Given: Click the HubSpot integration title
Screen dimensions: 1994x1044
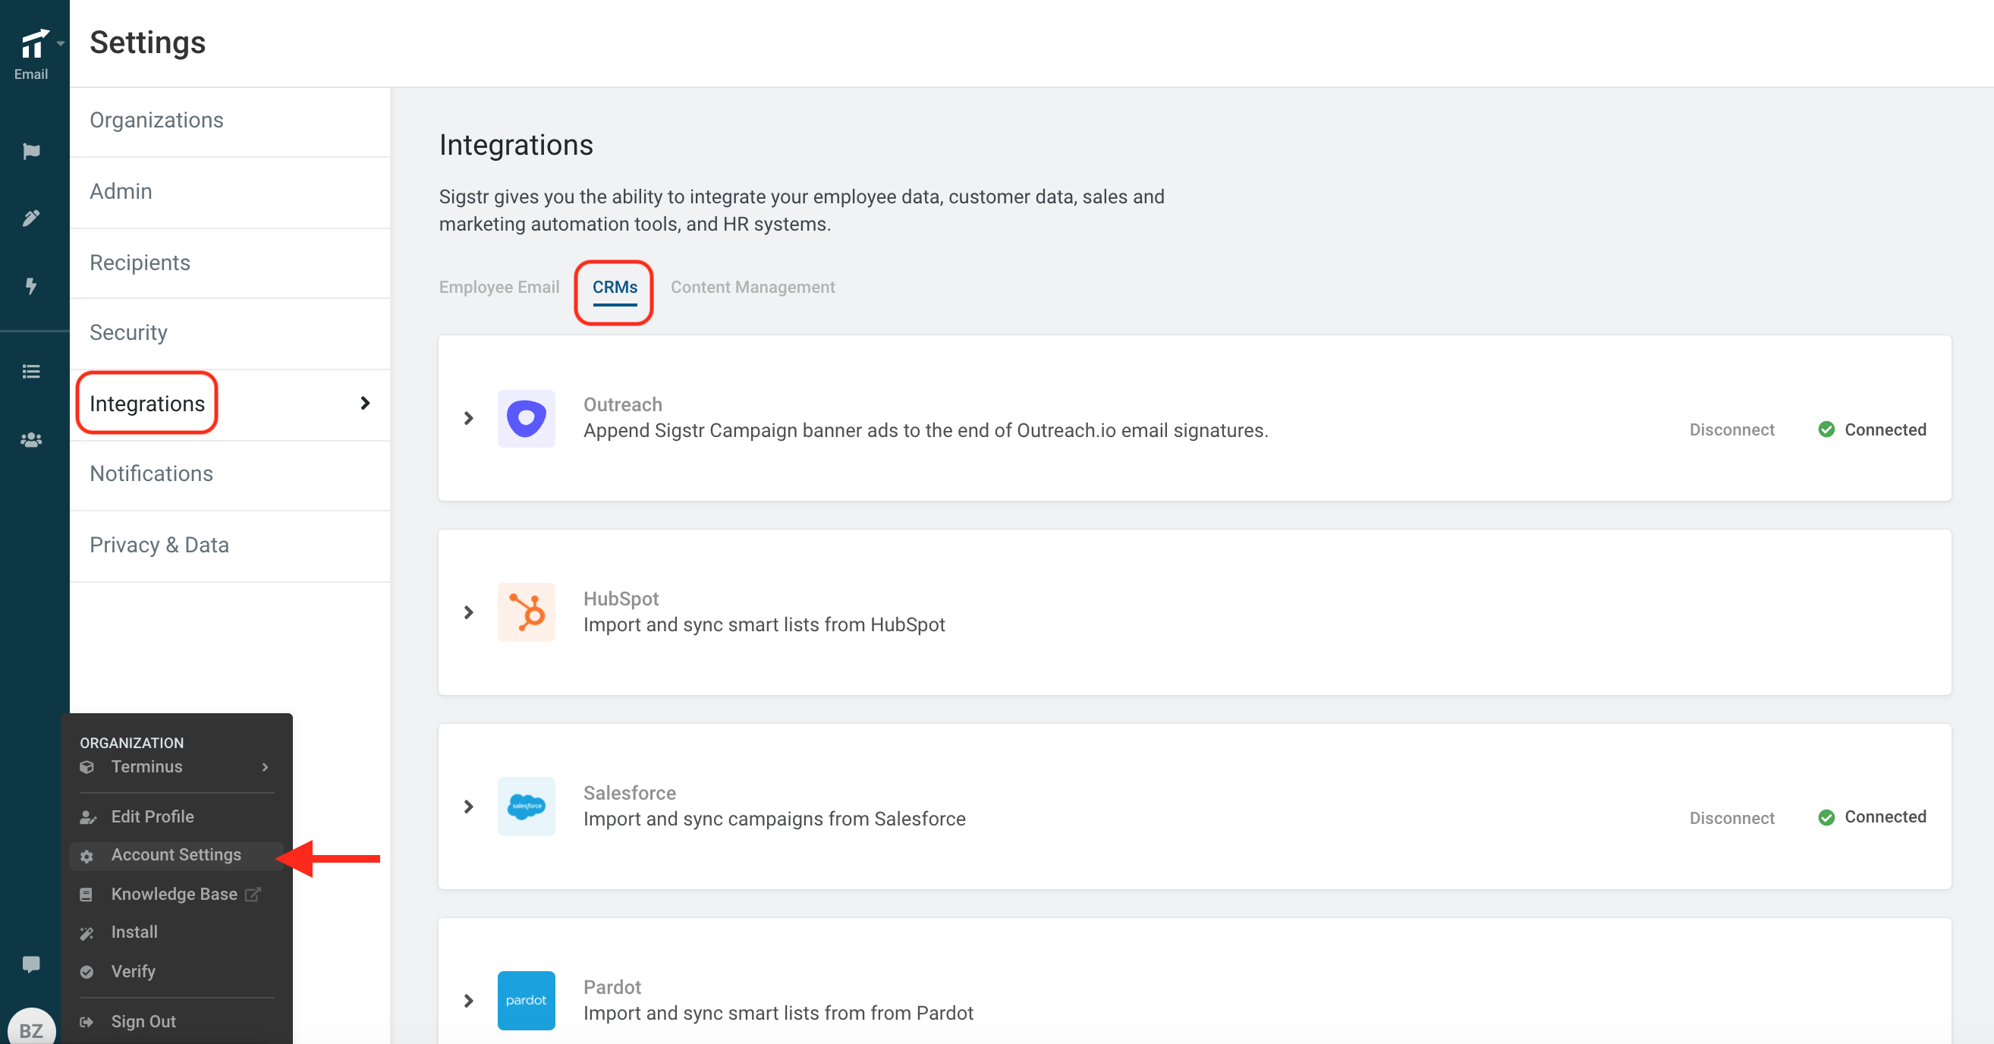Looking at the screenshot, I should [621, 599].
